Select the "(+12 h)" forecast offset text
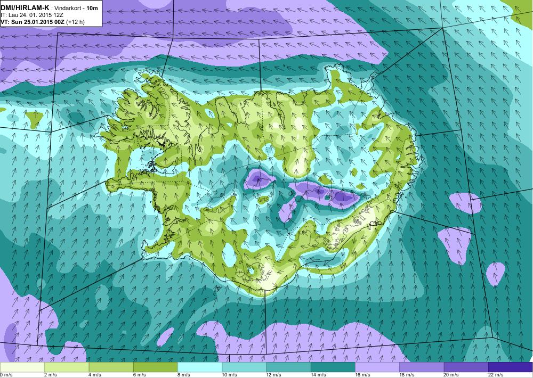 coord(76,22)
